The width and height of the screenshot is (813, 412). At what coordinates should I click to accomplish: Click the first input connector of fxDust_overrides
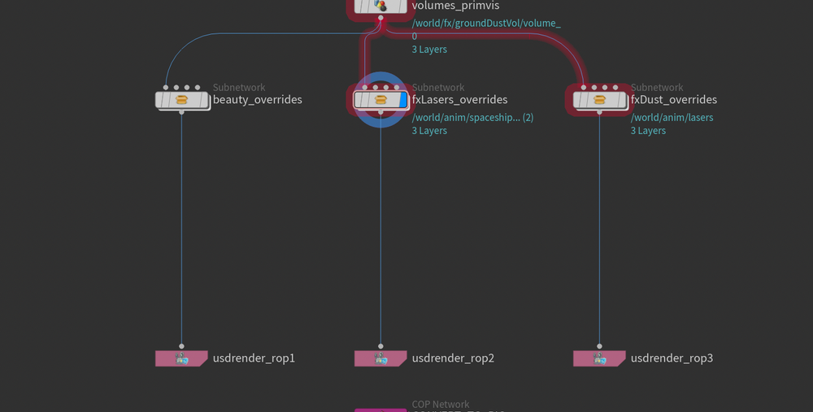pyautogui.click(x=584, y=87)
